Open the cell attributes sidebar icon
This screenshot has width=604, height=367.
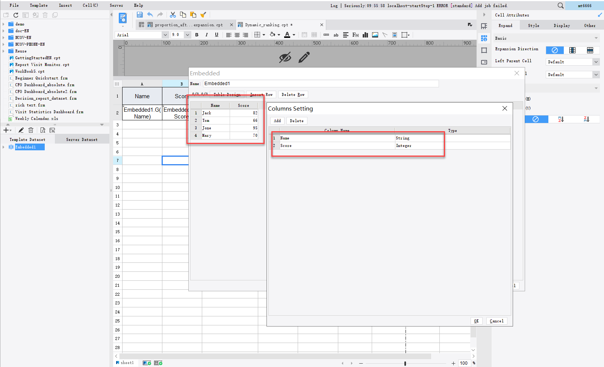point(484,38)
